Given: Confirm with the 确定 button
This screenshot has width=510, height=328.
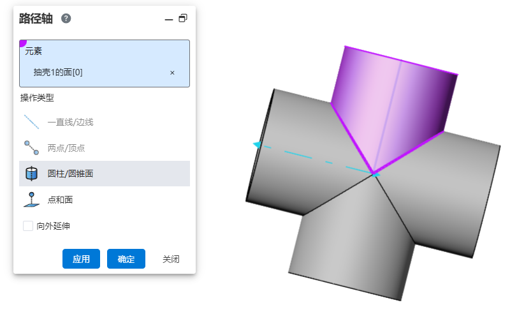Looking at the screenshot, I should point(126,259).
